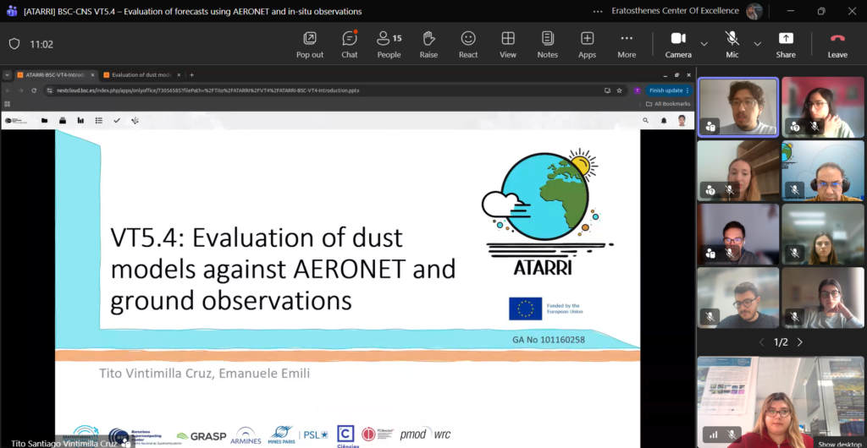Viewport: 867px width, 448px height.
Task: Change meeting View layout
Action: point(508,44)
